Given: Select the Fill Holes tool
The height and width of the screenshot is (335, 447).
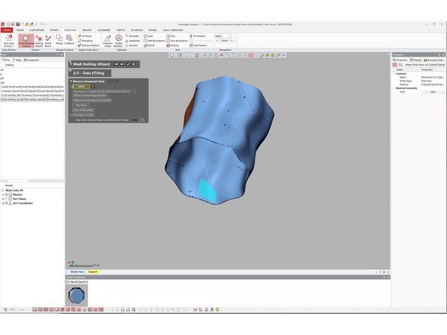Looking at the screenshot, I should pos(85,36).
